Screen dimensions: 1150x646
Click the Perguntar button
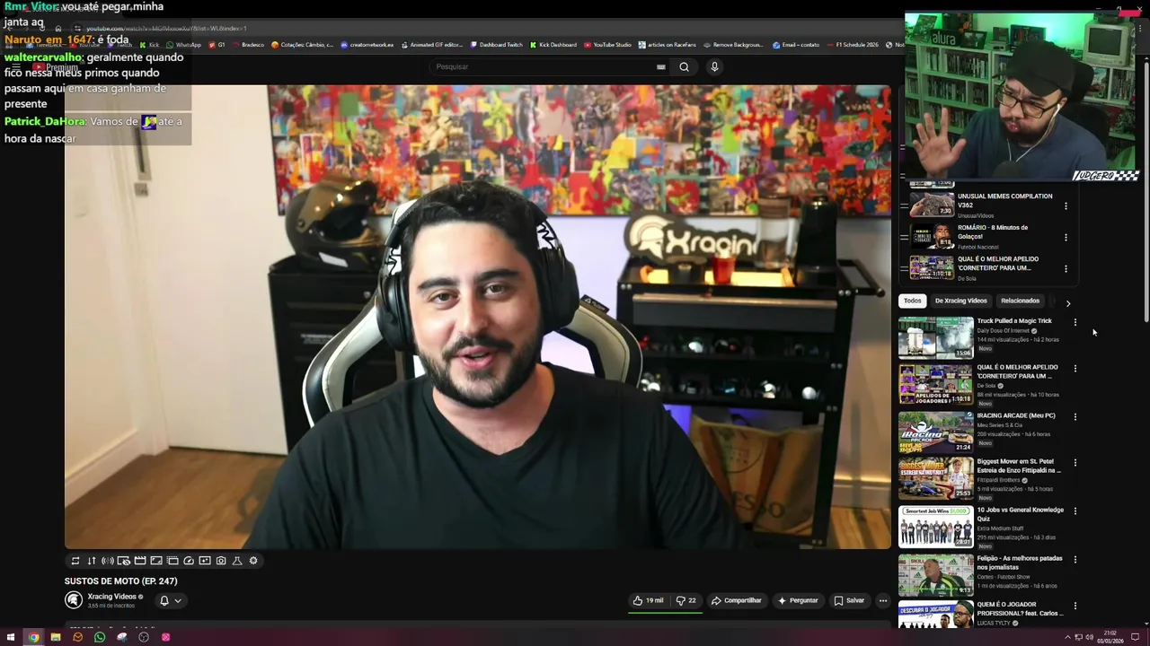[798, 600]
